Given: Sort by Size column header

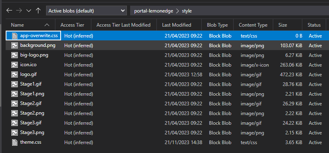Looking at the screenshot, I should (x=283, y=25).
